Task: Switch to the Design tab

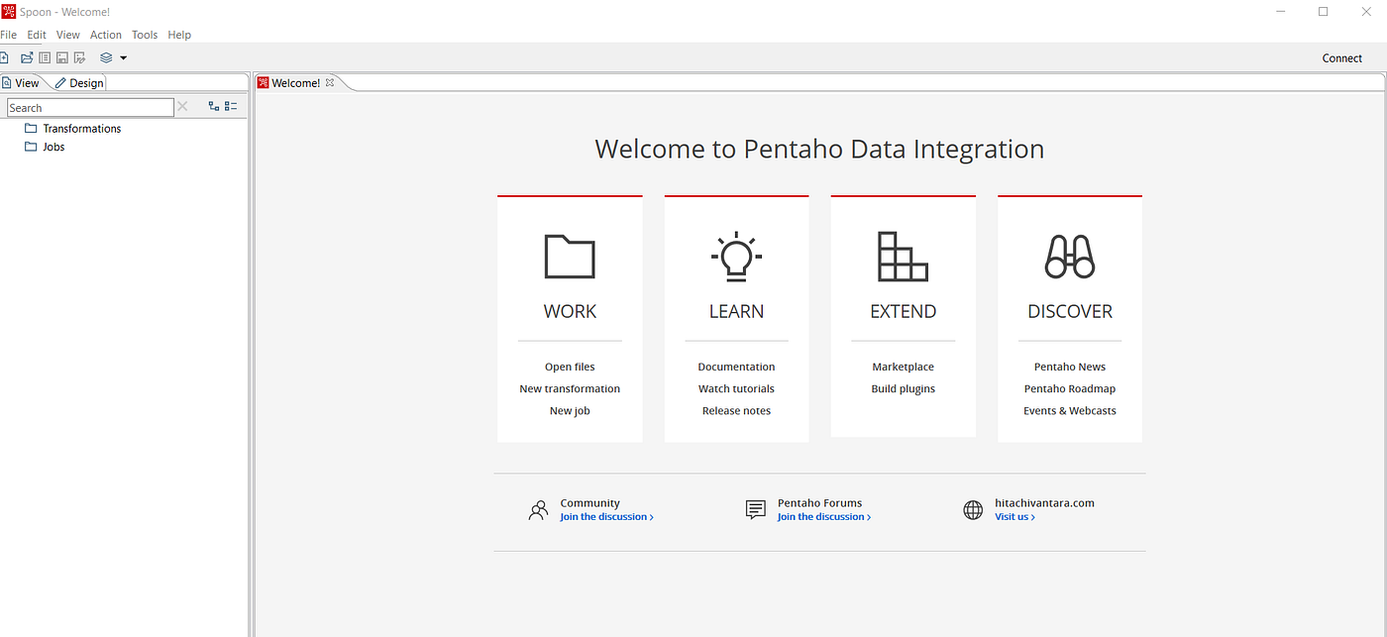Action: click(79, 83)
